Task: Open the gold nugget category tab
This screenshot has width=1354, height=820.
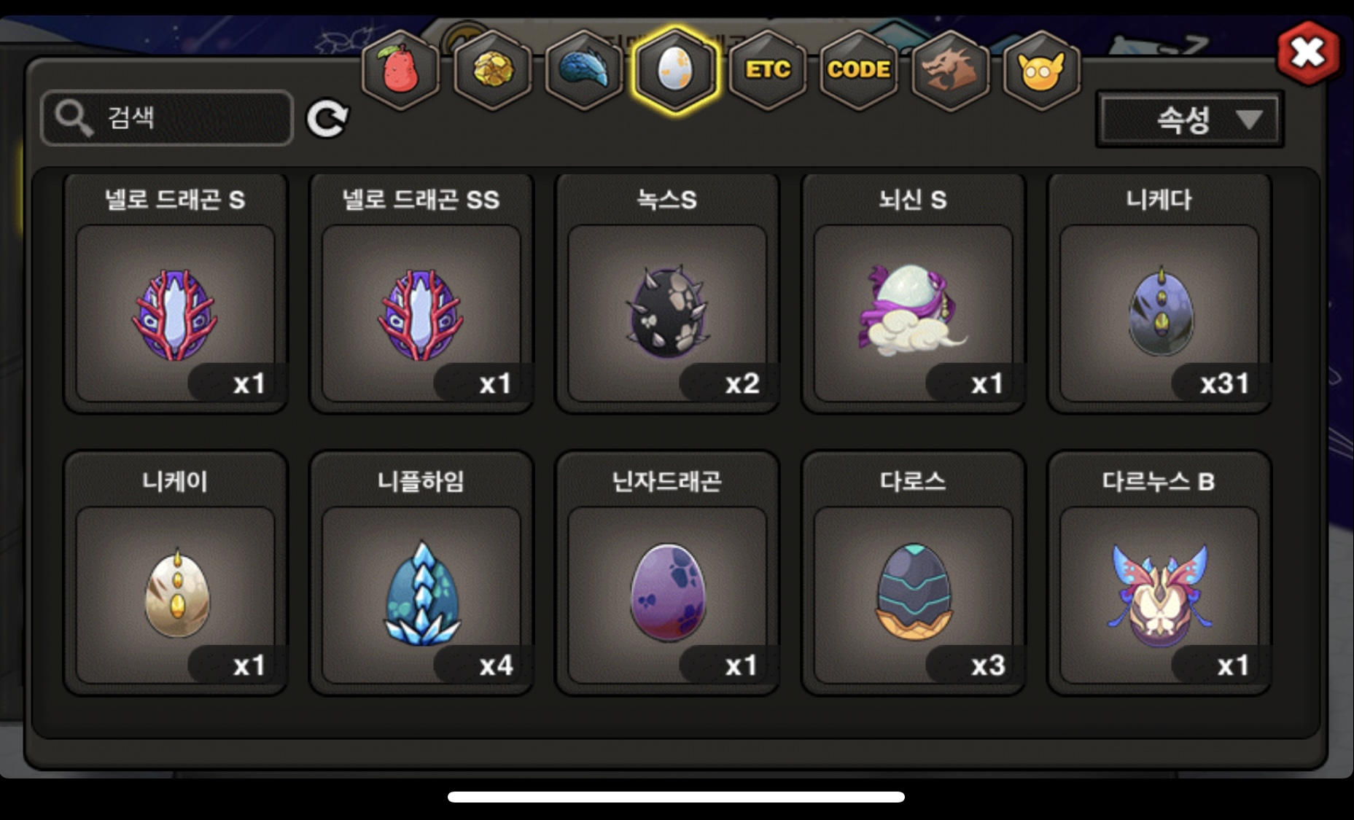Action: pos(493,70)
